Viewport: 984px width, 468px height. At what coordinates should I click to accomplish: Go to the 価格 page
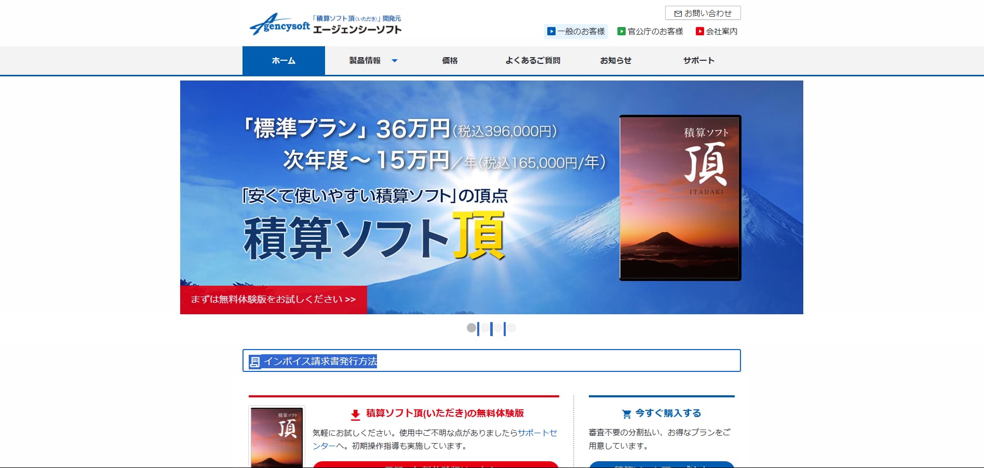pos(450,61)
